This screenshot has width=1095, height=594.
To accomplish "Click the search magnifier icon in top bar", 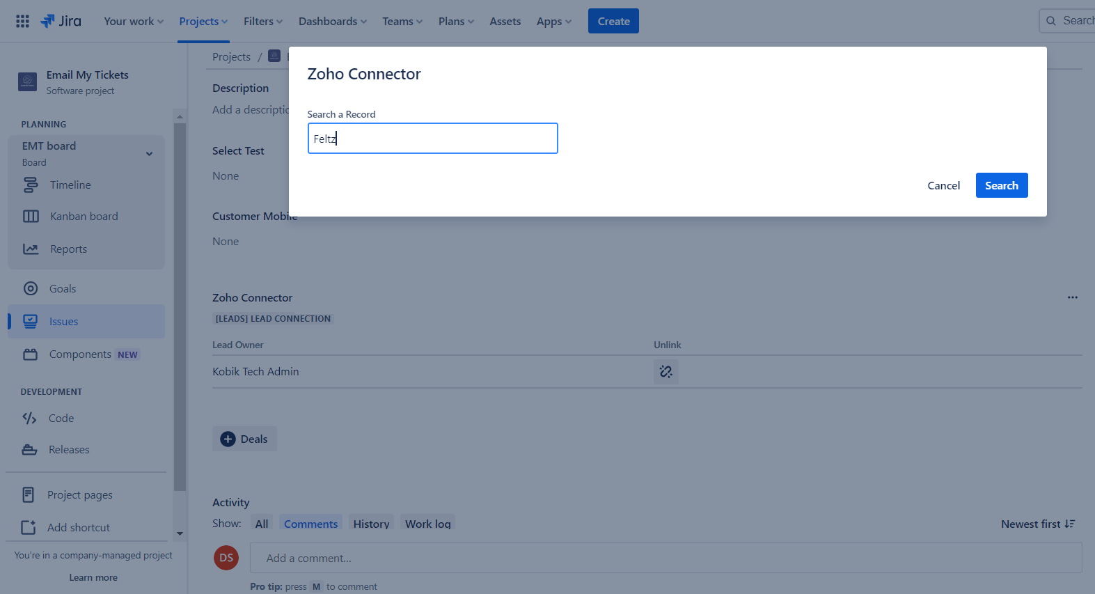I will (x=1051, y=21).
